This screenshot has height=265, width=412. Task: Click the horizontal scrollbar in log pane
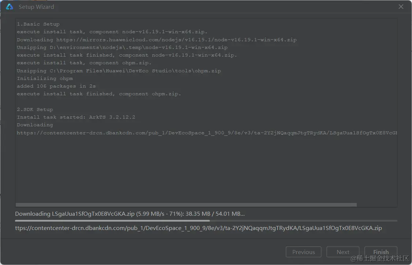coord(186,205)
